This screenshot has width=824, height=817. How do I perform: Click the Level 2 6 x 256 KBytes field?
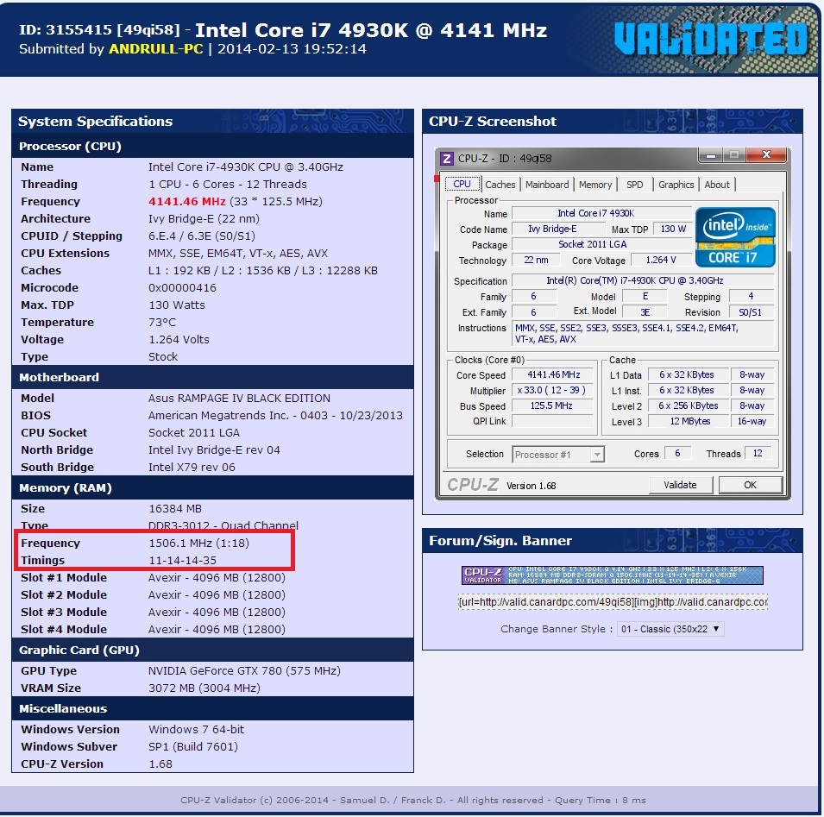pos(689,405)
